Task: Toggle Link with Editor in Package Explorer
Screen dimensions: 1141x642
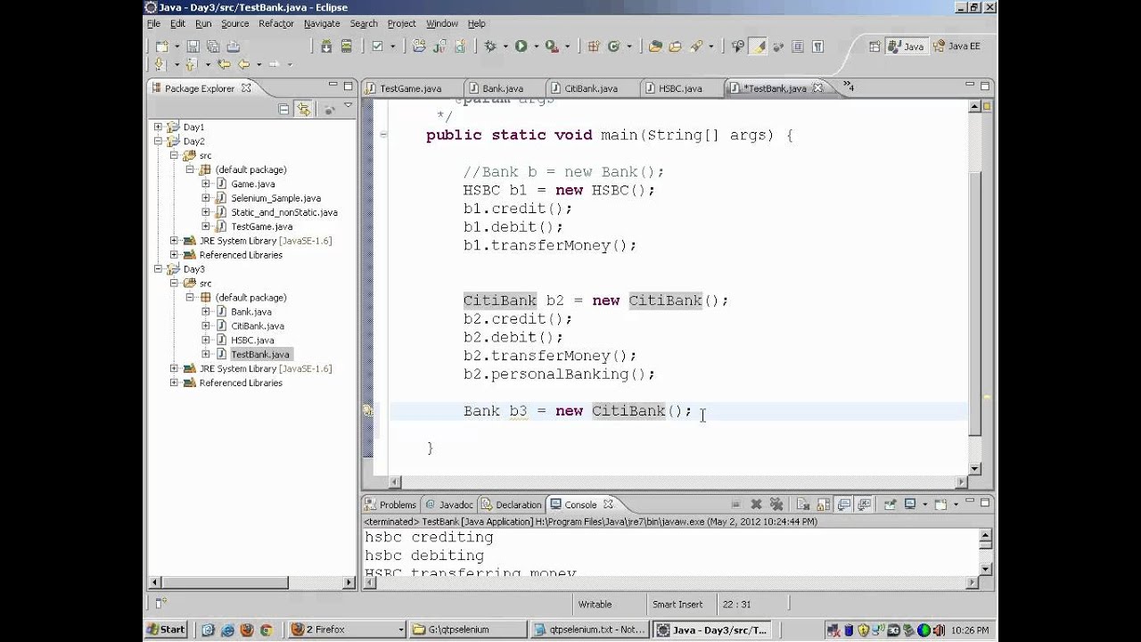Action: pos(304,109)
